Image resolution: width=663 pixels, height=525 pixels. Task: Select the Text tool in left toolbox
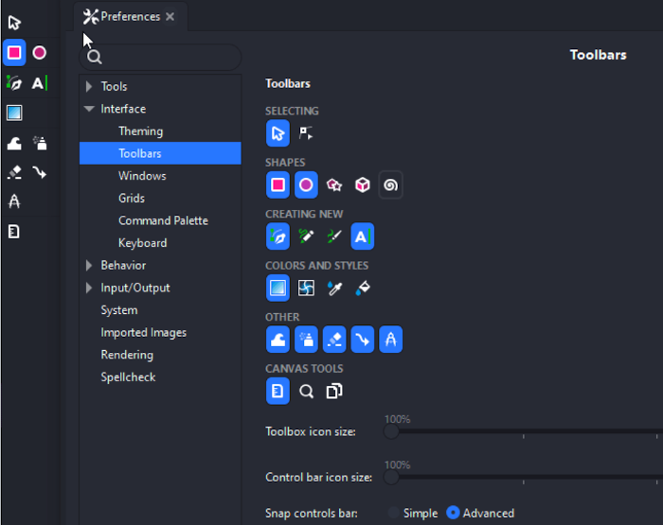(40, 83)
